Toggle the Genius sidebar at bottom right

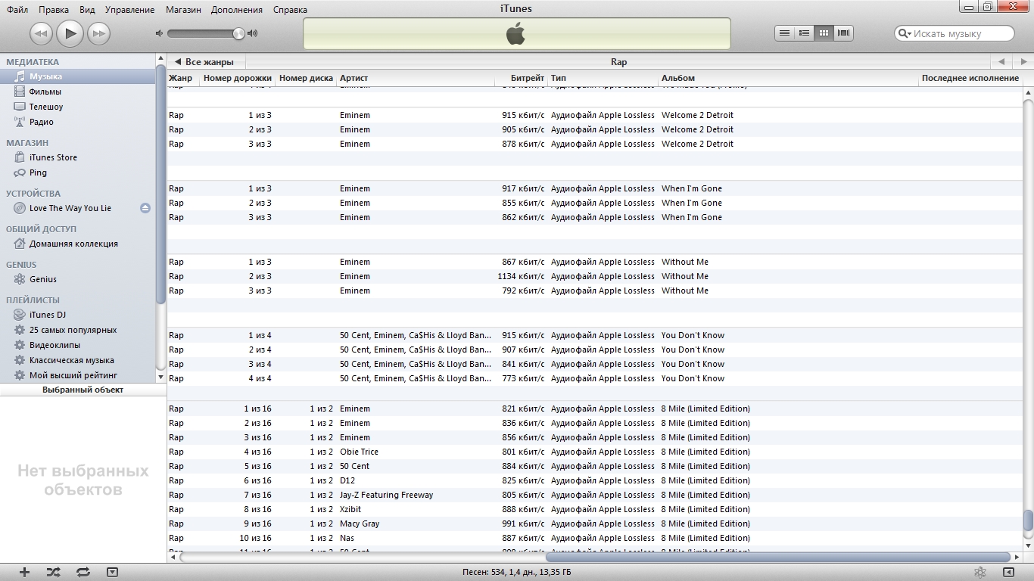tap(1008, 572)
